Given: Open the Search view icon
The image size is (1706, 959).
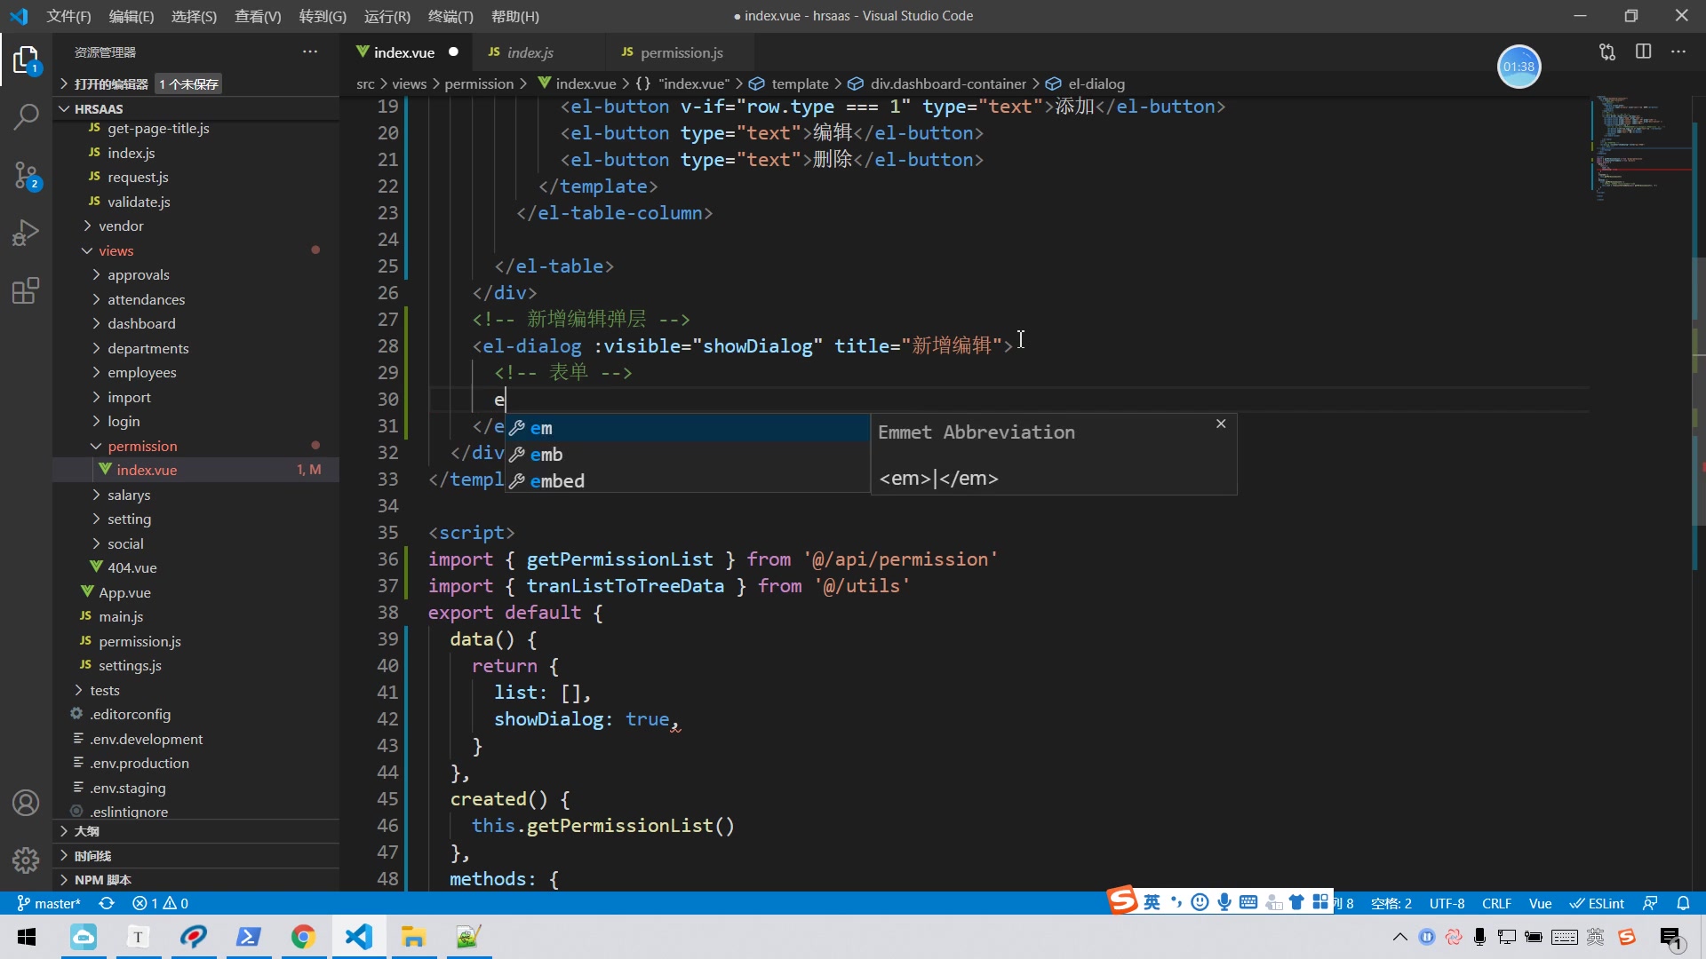Looking at the screenshot, I should pos(26,116).
